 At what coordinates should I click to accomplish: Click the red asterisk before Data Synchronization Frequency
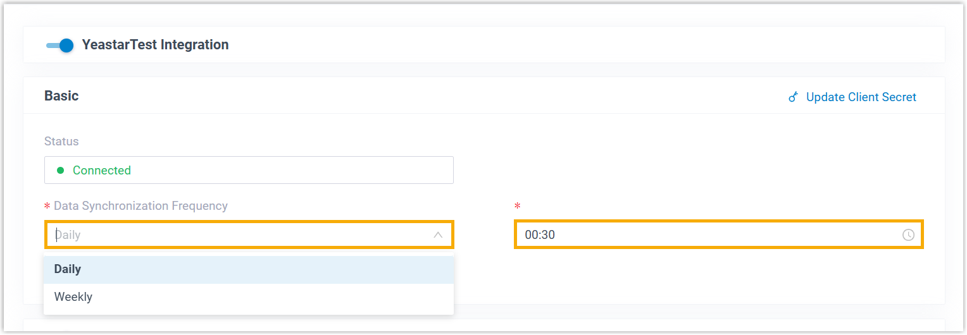pyautogui.click(x=47, y=207)
